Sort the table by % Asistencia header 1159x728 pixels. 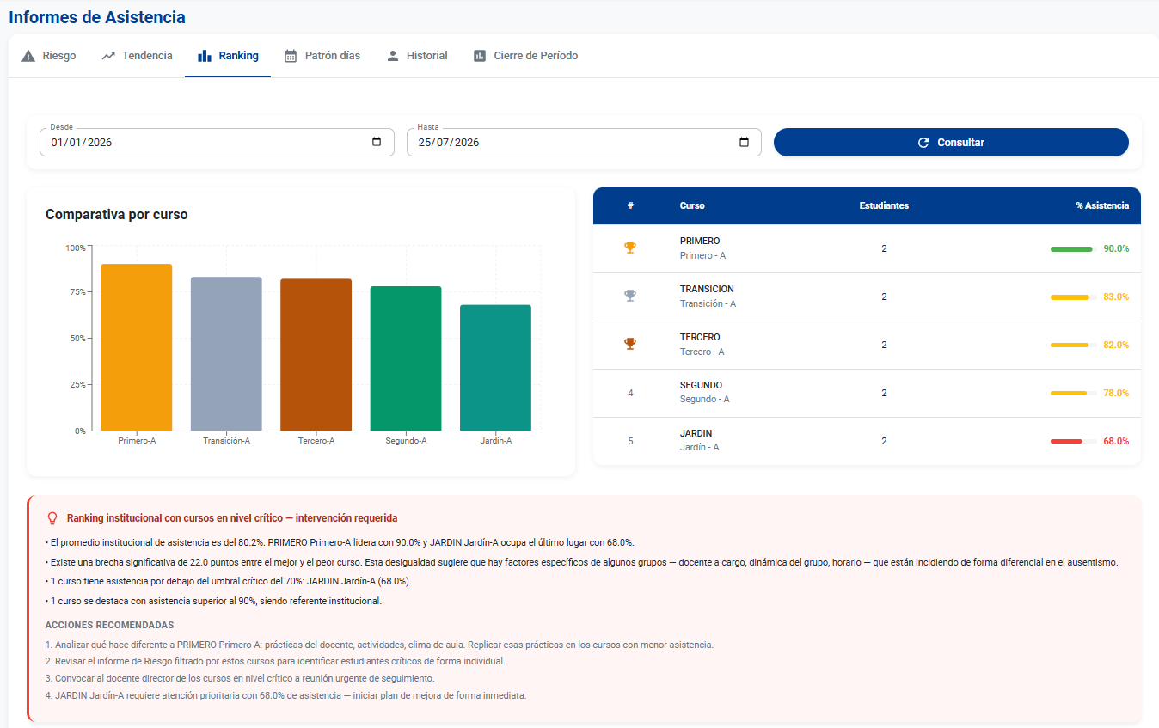(1102, 205)
